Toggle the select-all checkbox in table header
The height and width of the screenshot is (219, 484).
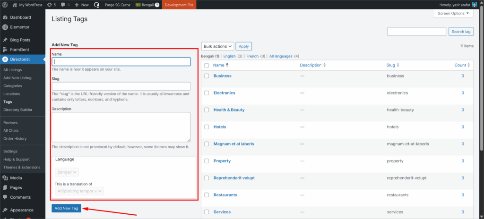click(207, 65)
